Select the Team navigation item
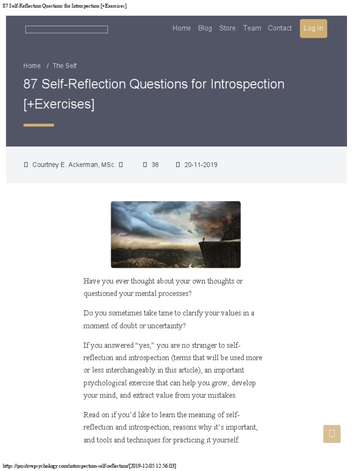The height and width of the screenshot is (471, 353). pos(252,28)
